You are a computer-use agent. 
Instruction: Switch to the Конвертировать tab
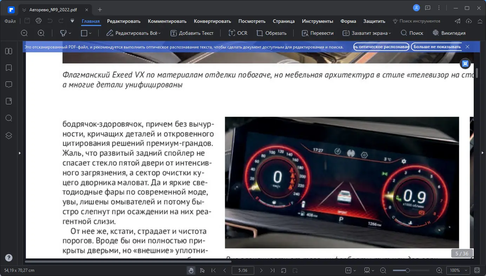(x=212, y=21)
